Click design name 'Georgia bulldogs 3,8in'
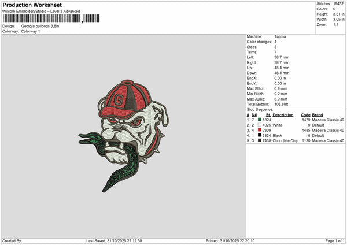This screenshot has width=347, height=245. (40, 26)
